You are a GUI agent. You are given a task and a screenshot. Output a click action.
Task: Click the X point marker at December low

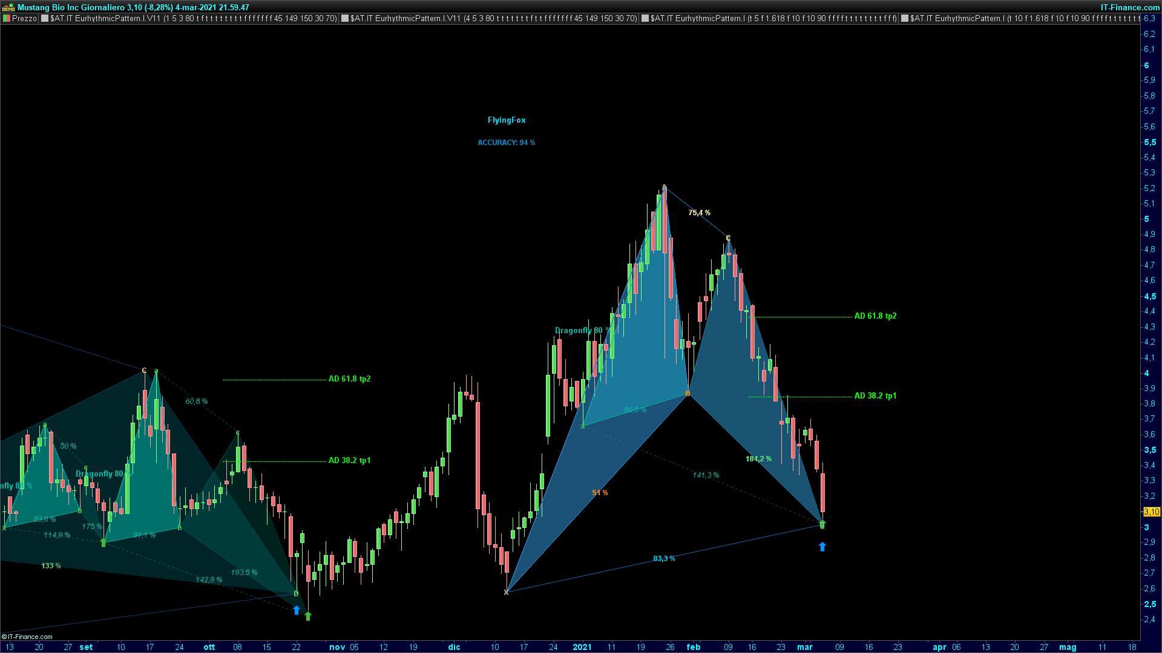[x=506, y=592]
